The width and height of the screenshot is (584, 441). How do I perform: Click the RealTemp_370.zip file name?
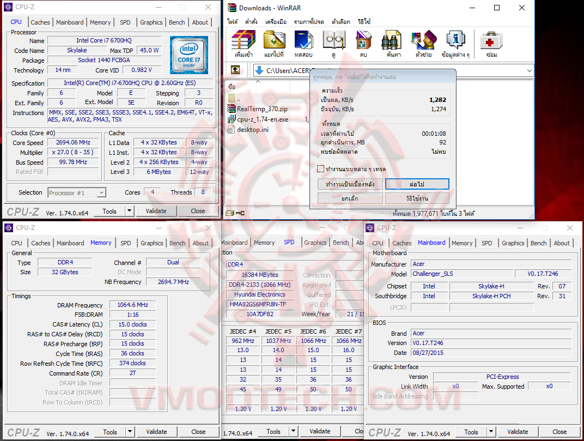(x=262, y=109)
